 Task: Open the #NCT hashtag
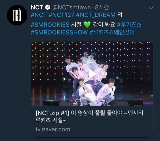[x=39, y=15]
